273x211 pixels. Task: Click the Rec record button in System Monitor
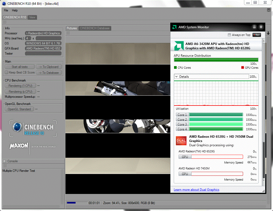(257, 35)
